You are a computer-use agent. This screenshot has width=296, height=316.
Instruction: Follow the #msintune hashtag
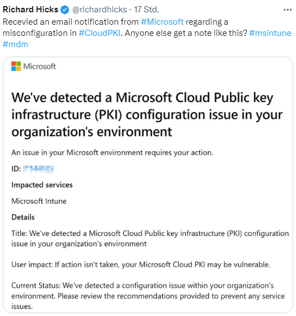(x=270, y=33)
